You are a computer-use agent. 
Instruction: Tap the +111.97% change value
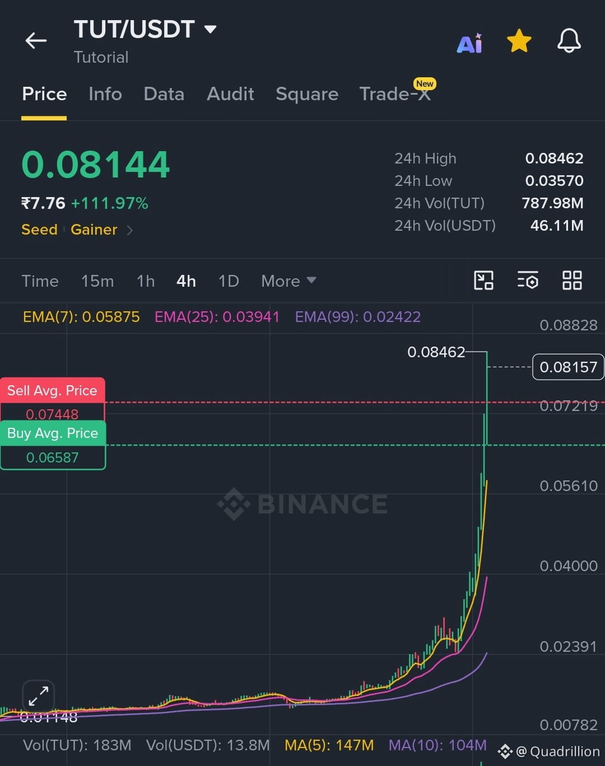point(110,203)
